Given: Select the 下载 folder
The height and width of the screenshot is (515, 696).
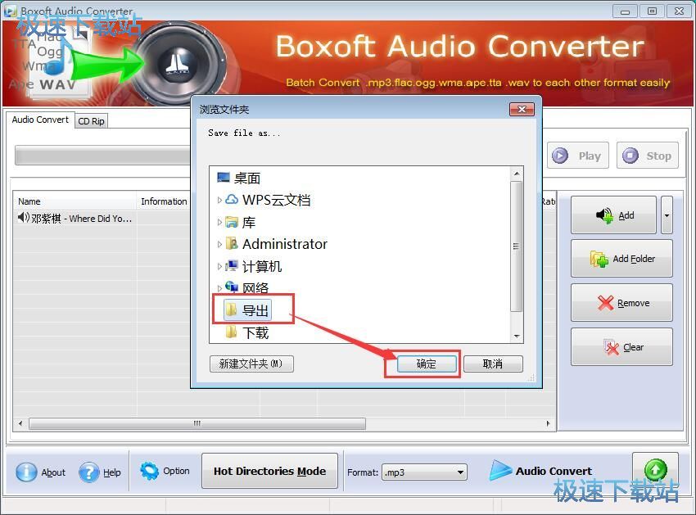Looking at the screenshot, I should pyautogui.click(x=255, y=332).
